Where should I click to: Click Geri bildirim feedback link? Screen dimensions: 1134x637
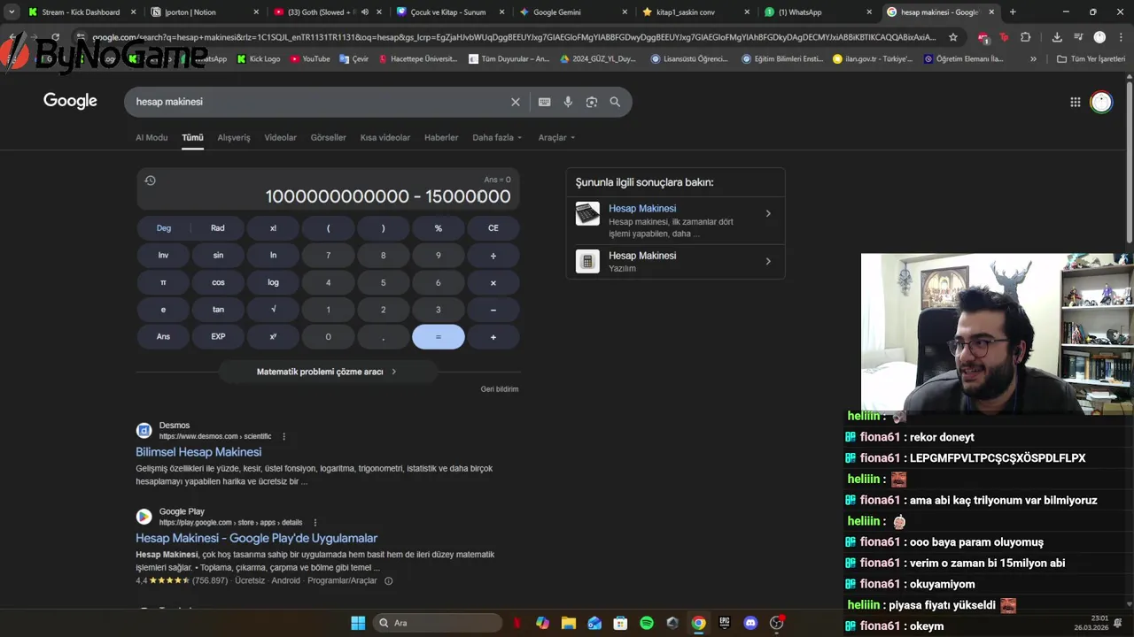click(500, 389)
